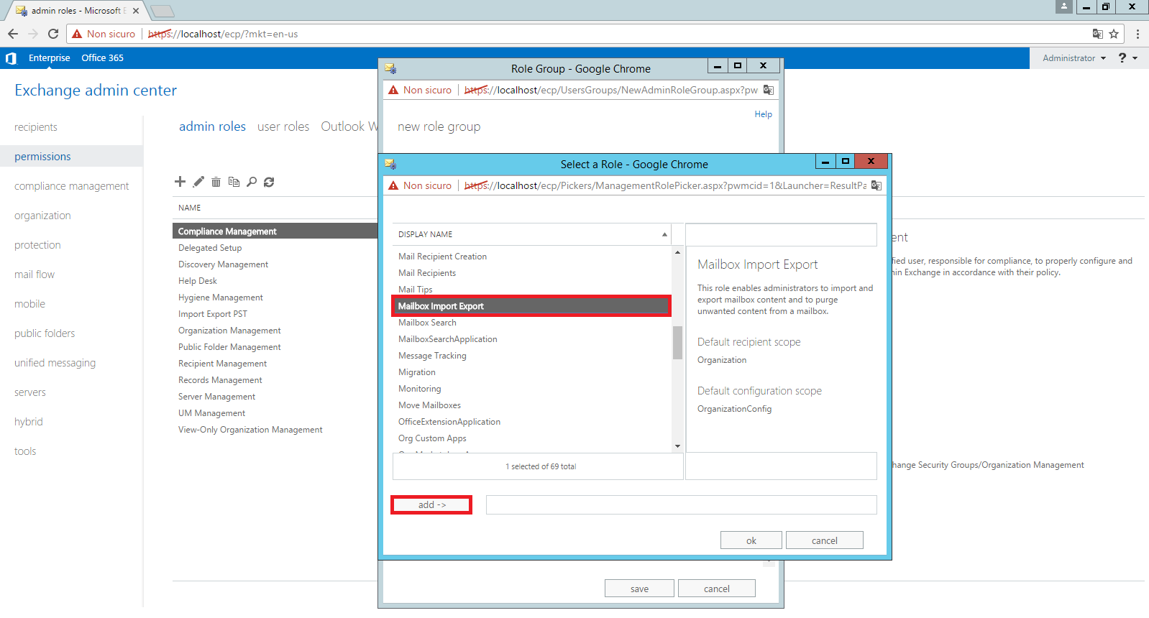Click cancel in the Select a Role window
The width and height of the screenshot is (1149, 618).
(824, 540)
